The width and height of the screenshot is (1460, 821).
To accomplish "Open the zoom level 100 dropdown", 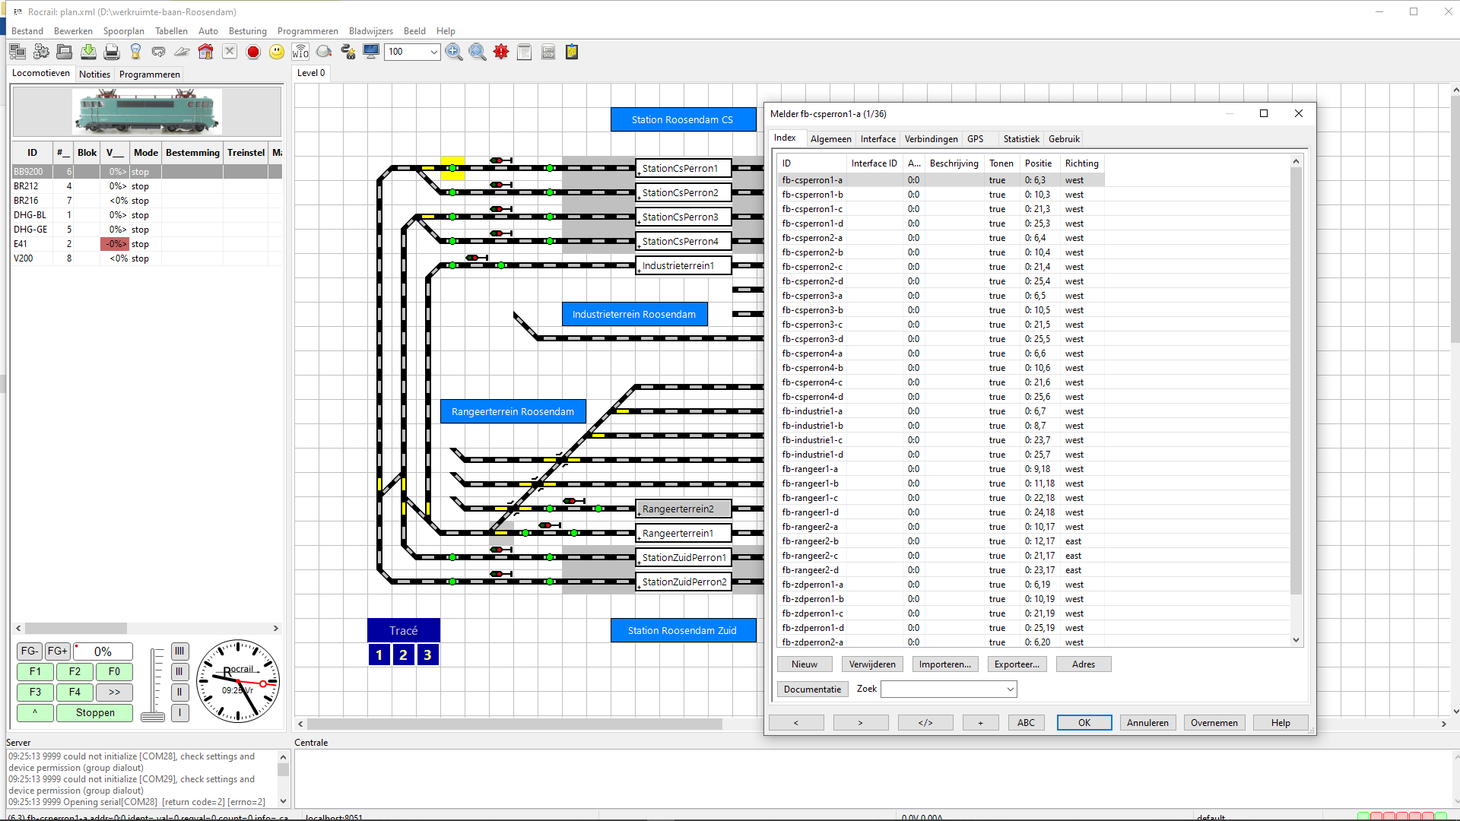I will click(x=433, y=52).
